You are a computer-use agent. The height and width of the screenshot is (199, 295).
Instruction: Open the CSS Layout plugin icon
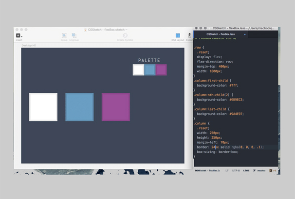click(x=177, y=35)
